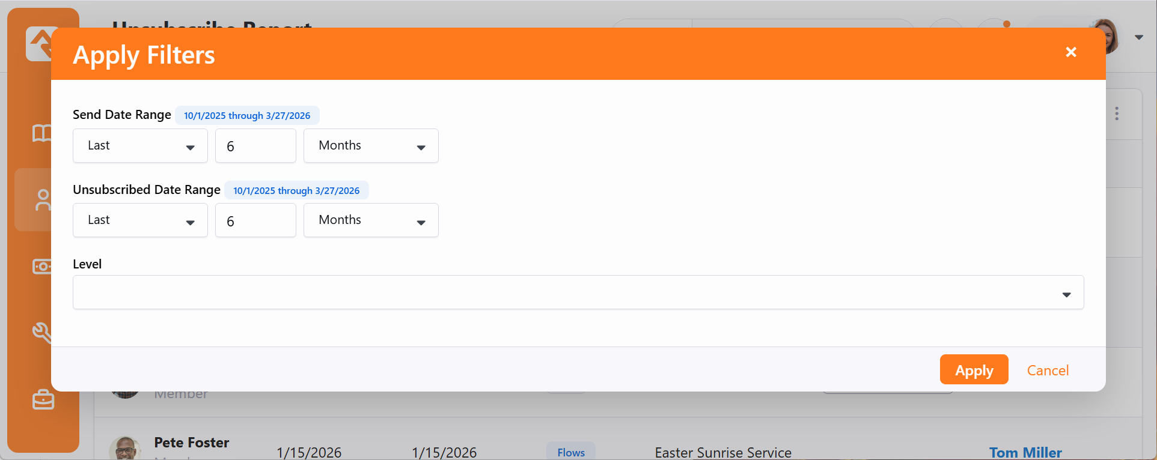Open the Tom Miller link
Screen dimensions: 1157x460
[1025, 452]
